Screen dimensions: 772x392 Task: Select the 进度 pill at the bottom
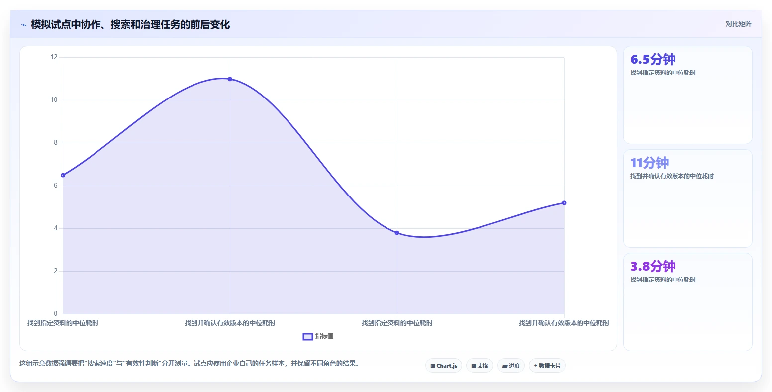(x=511, y=366)
